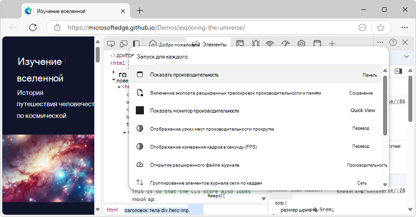
Task: Open DevTools more options ellipsis menu
Action: click(380, 42)
